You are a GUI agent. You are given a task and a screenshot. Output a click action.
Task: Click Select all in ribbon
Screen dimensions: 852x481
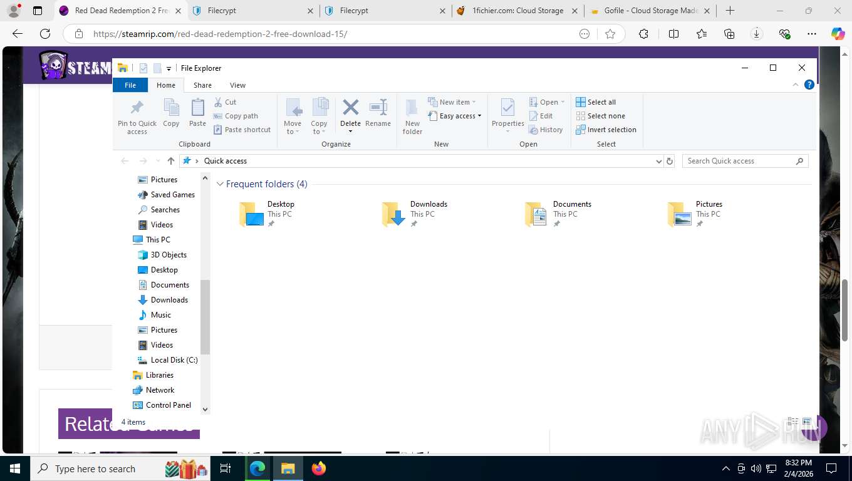596,102
